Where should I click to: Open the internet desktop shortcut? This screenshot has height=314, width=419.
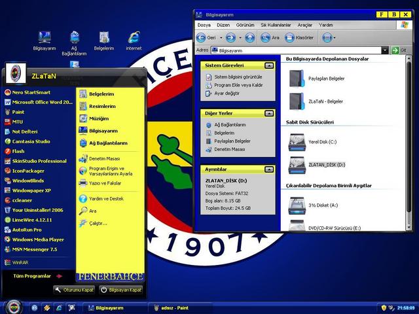pyautogui.click(x=134, y=38)
